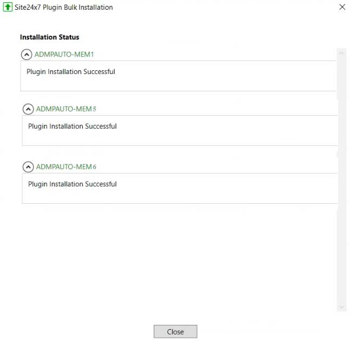Collapse the ADMPAUTO-MEM1 section chevron

27,55
